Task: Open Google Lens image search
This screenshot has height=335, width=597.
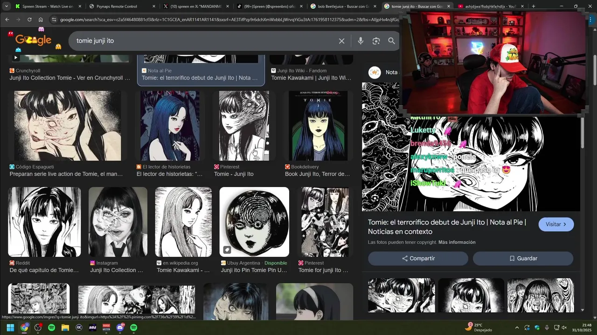Action: (x=376, y=41)
